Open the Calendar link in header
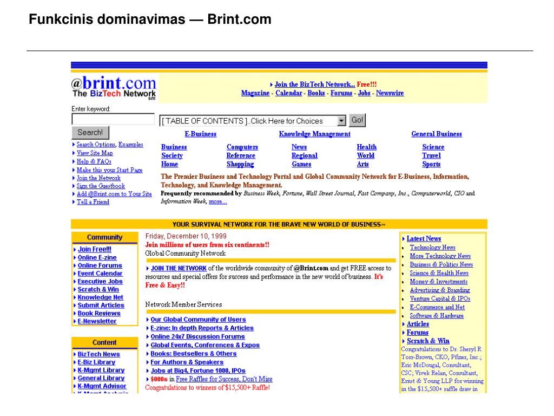The image size is (554, 416). click(x=289, y=93)
